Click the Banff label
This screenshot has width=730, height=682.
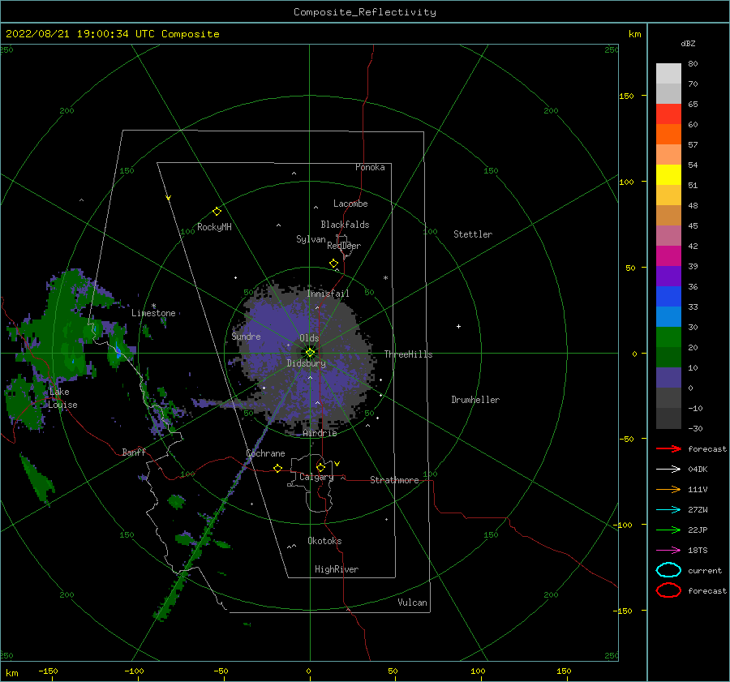click(x=134, y=453)
